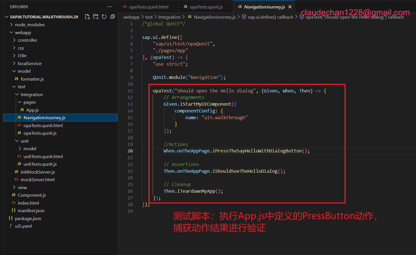This screenshot has height=255, width=416.
Task: Open the manifest.json file
Action: point(31,210)
